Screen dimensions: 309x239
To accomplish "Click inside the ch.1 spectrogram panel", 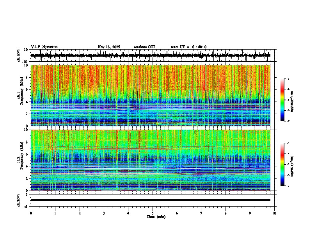I will [x=151, y=95].
